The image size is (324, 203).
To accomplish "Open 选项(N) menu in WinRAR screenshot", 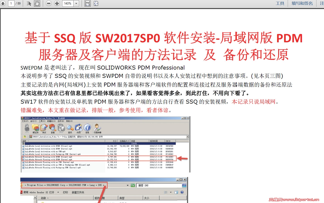I will coord(61,121).
